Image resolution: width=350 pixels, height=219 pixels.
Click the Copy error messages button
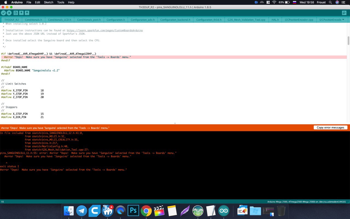coord(330,128)
